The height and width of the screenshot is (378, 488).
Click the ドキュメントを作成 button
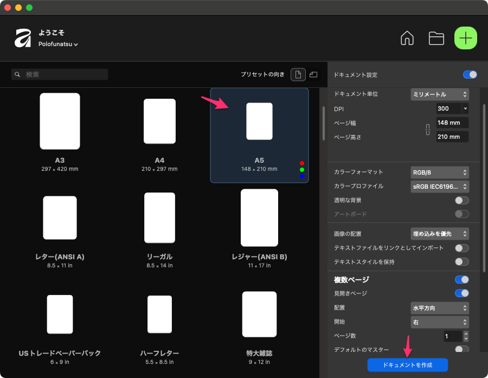coord(407,365)
